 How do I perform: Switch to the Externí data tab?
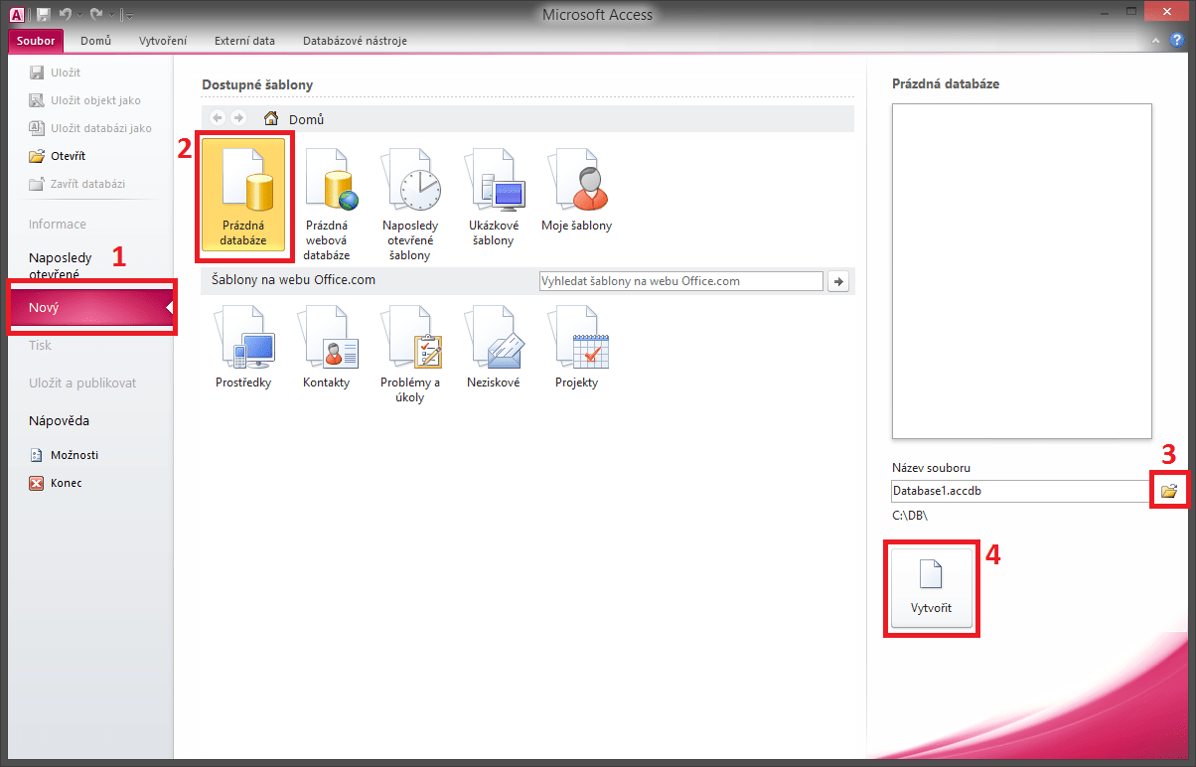244,41
